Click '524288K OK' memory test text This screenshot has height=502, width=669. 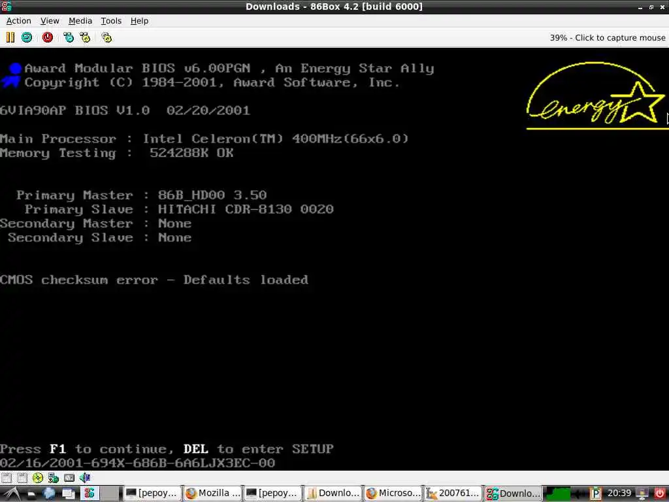[191, 153]
